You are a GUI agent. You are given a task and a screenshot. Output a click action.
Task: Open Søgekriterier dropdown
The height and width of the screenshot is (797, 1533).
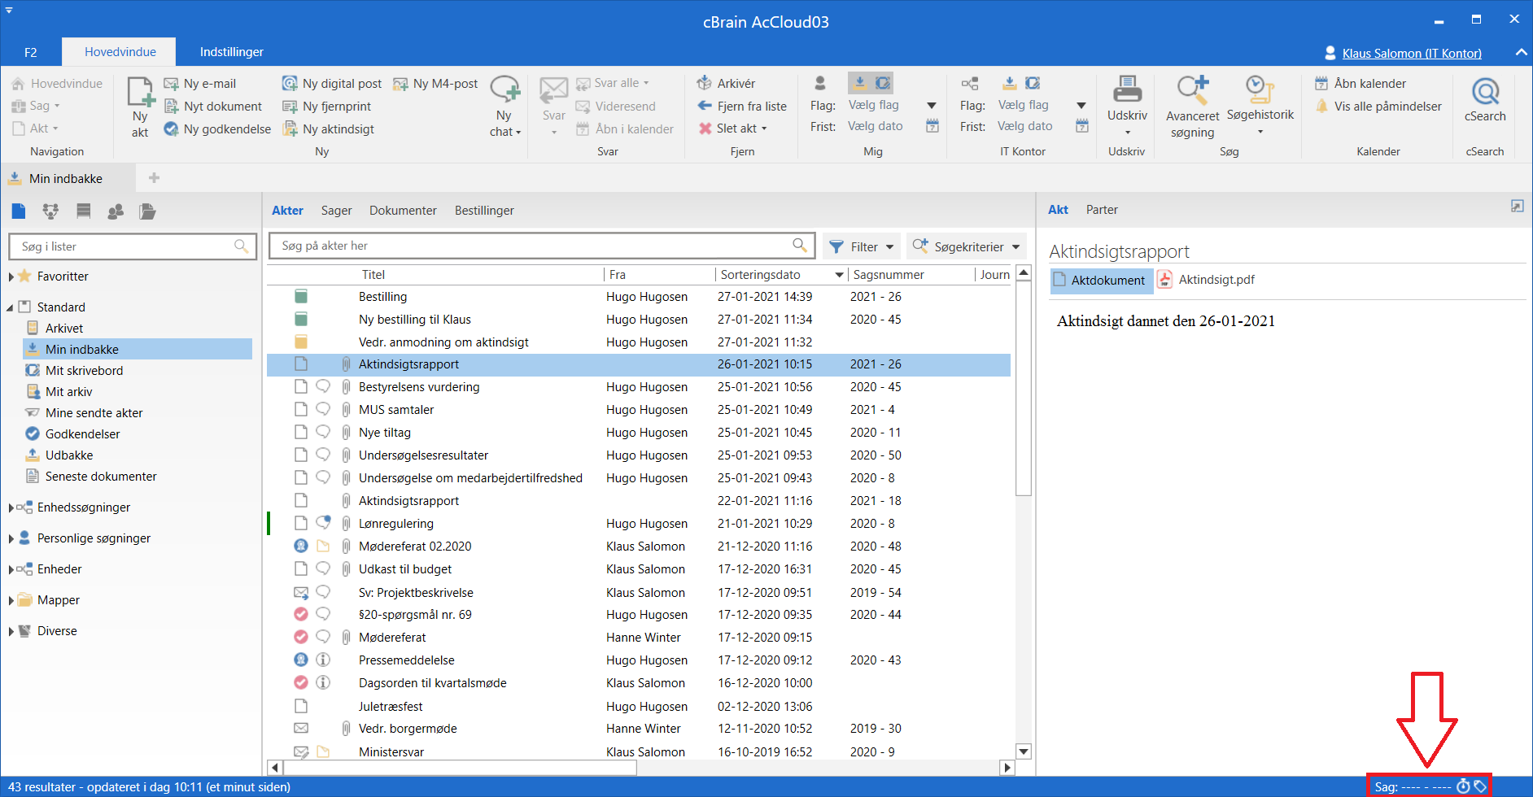967,246
